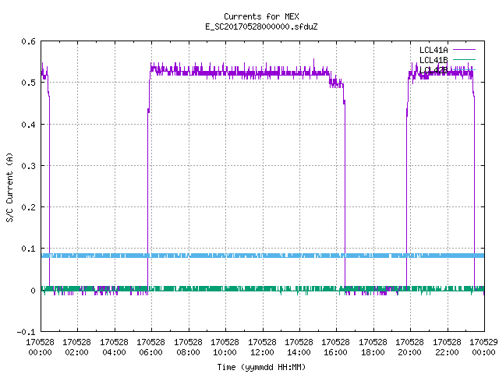Click the LCL41A step-down dip near 16:00
The width and height of the screenshot is (499, 374).
(336, 83)
